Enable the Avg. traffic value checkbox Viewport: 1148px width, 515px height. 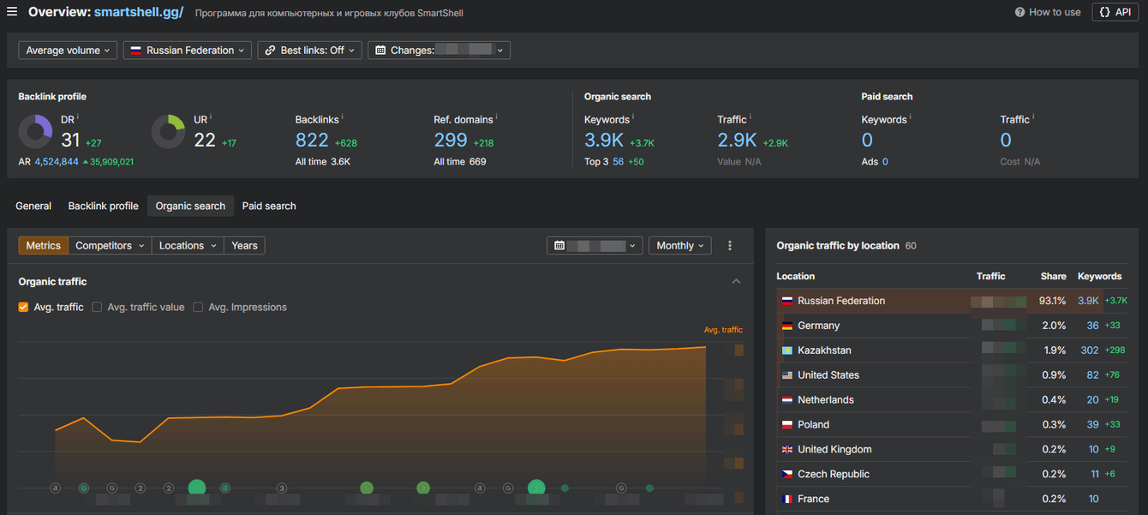tap(97, 307)
